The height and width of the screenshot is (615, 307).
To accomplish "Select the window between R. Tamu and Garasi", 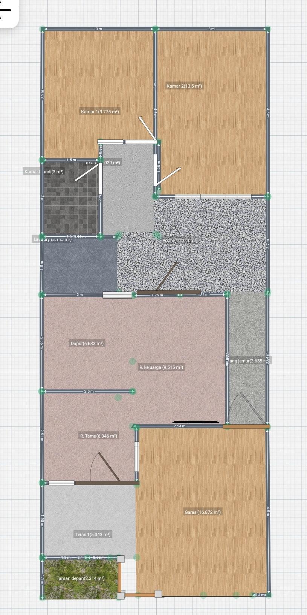I will 137,457.
